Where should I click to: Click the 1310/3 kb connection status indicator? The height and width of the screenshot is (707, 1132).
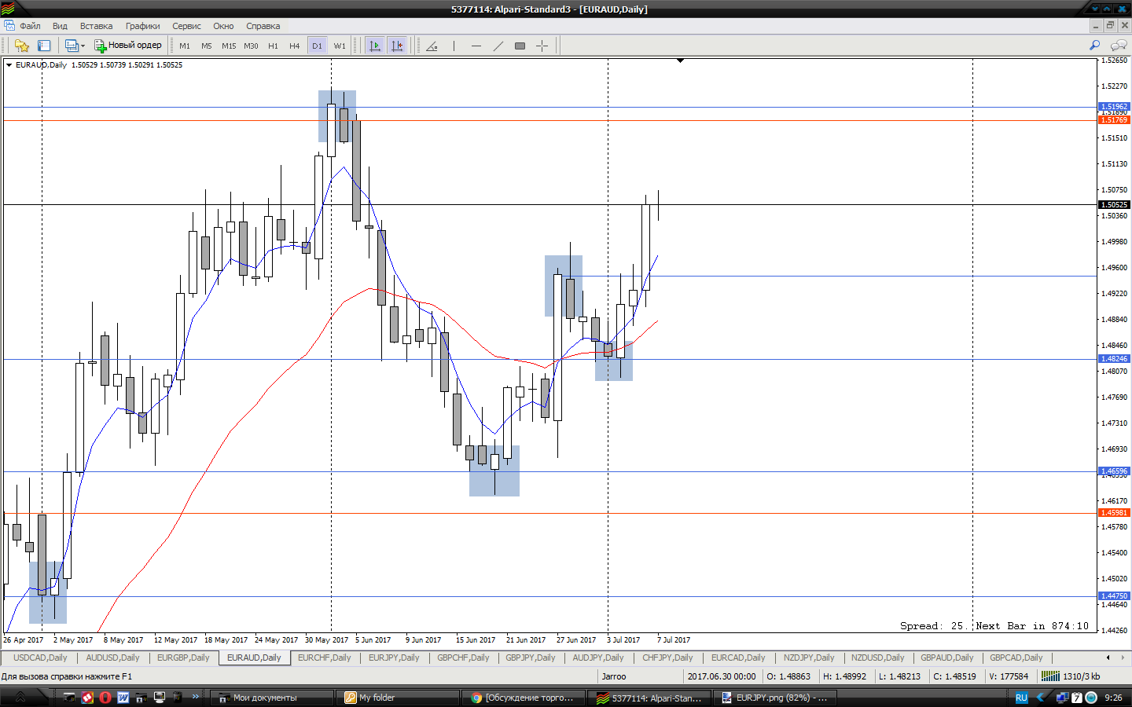[x=1071, y=676]
